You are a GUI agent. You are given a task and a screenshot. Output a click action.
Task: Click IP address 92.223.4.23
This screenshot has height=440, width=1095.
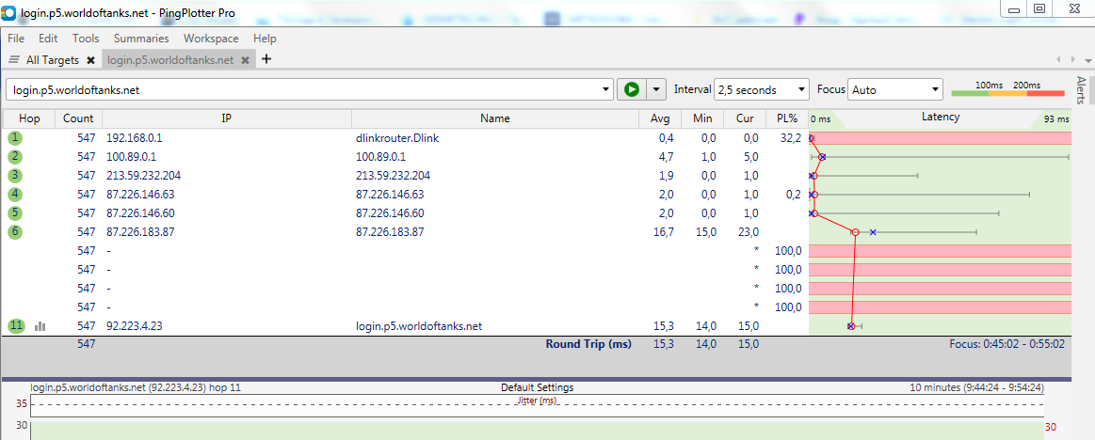(134, 326)
